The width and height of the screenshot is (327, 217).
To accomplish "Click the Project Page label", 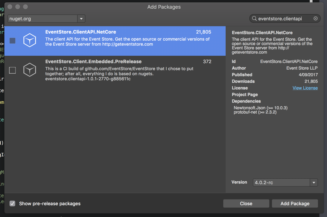I will 245,95.
